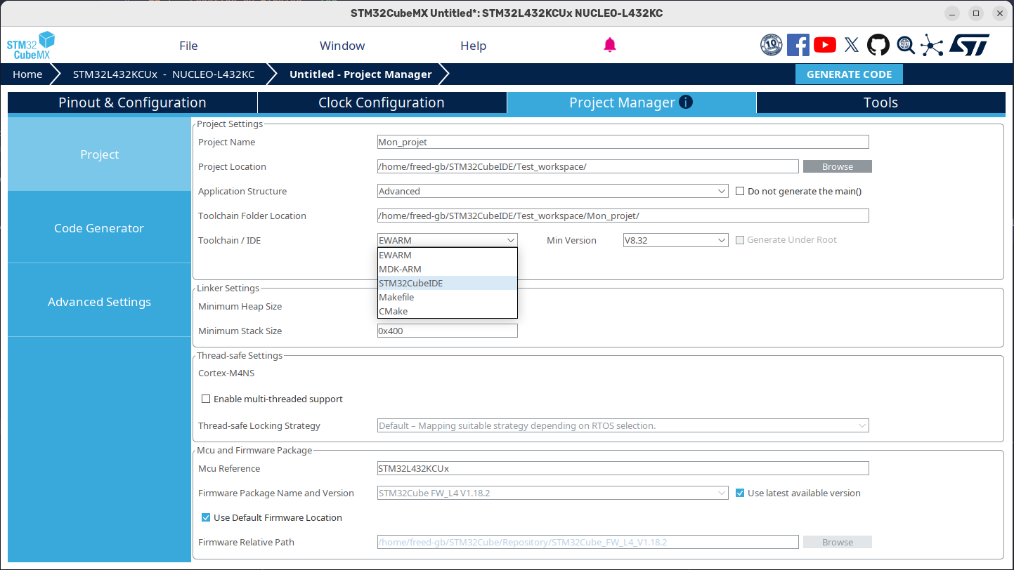Screen dimensions: 1014x570
Task: Open the Help menu
Action: tap(473, 46)
